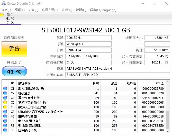
Task: Click raw value 0000B47E8850 in F2 row
Action: tap(153, 125)
